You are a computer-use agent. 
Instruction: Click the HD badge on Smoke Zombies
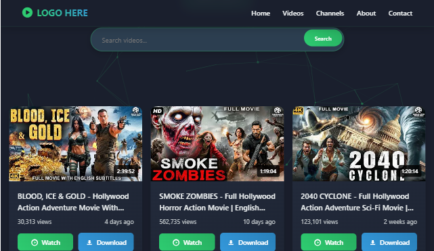pyautogui.click(x=157, y=111)
